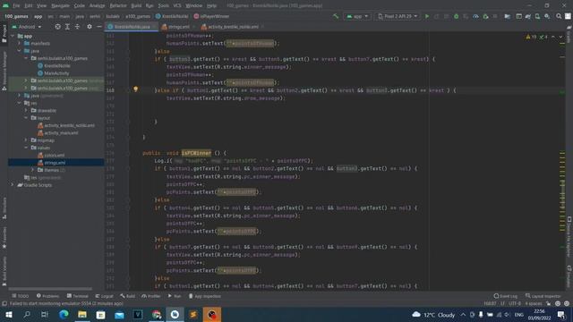Open the TODO tool window tab
Image resolution: width=573 pixels, height=322 pixels.
click(x=20, y=296)
